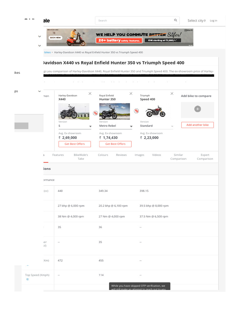
Task: Click the Log in link
Action: pos(213,21)
